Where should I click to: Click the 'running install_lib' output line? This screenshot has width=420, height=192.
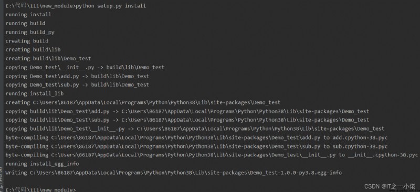click(35, 93)
